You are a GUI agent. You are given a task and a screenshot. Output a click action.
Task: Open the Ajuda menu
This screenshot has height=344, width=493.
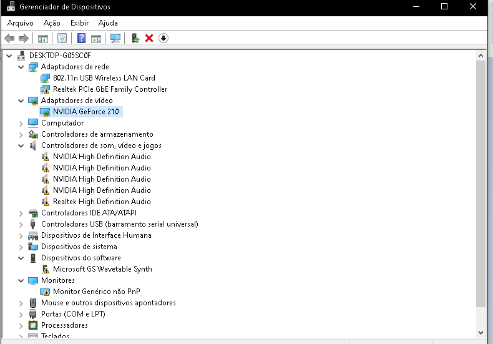pos(108,23)
